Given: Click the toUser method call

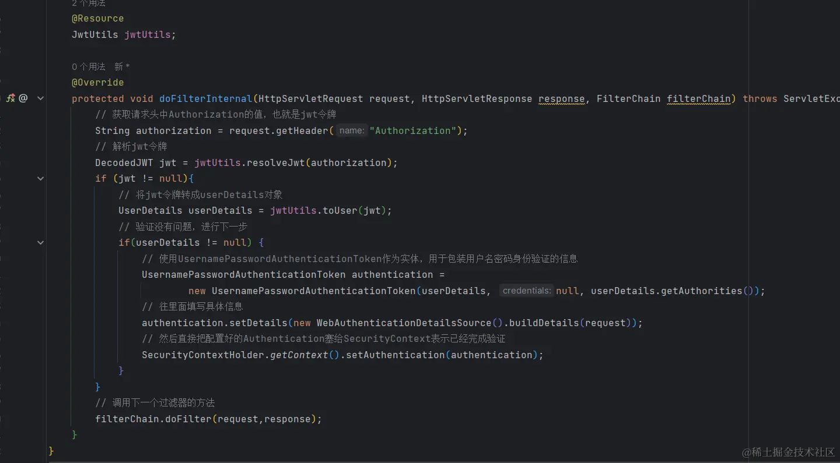Looking at the screenshot, I should pyautogui.click(x=340, y=210).
